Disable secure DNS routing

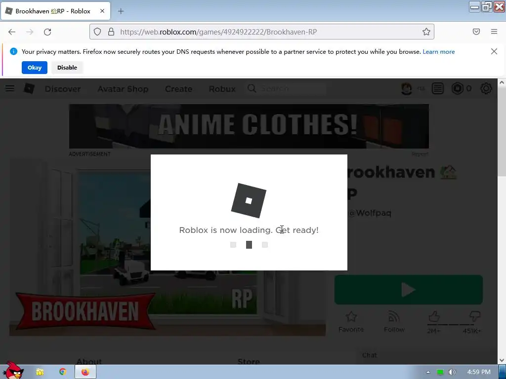click(x=67, y=68)
